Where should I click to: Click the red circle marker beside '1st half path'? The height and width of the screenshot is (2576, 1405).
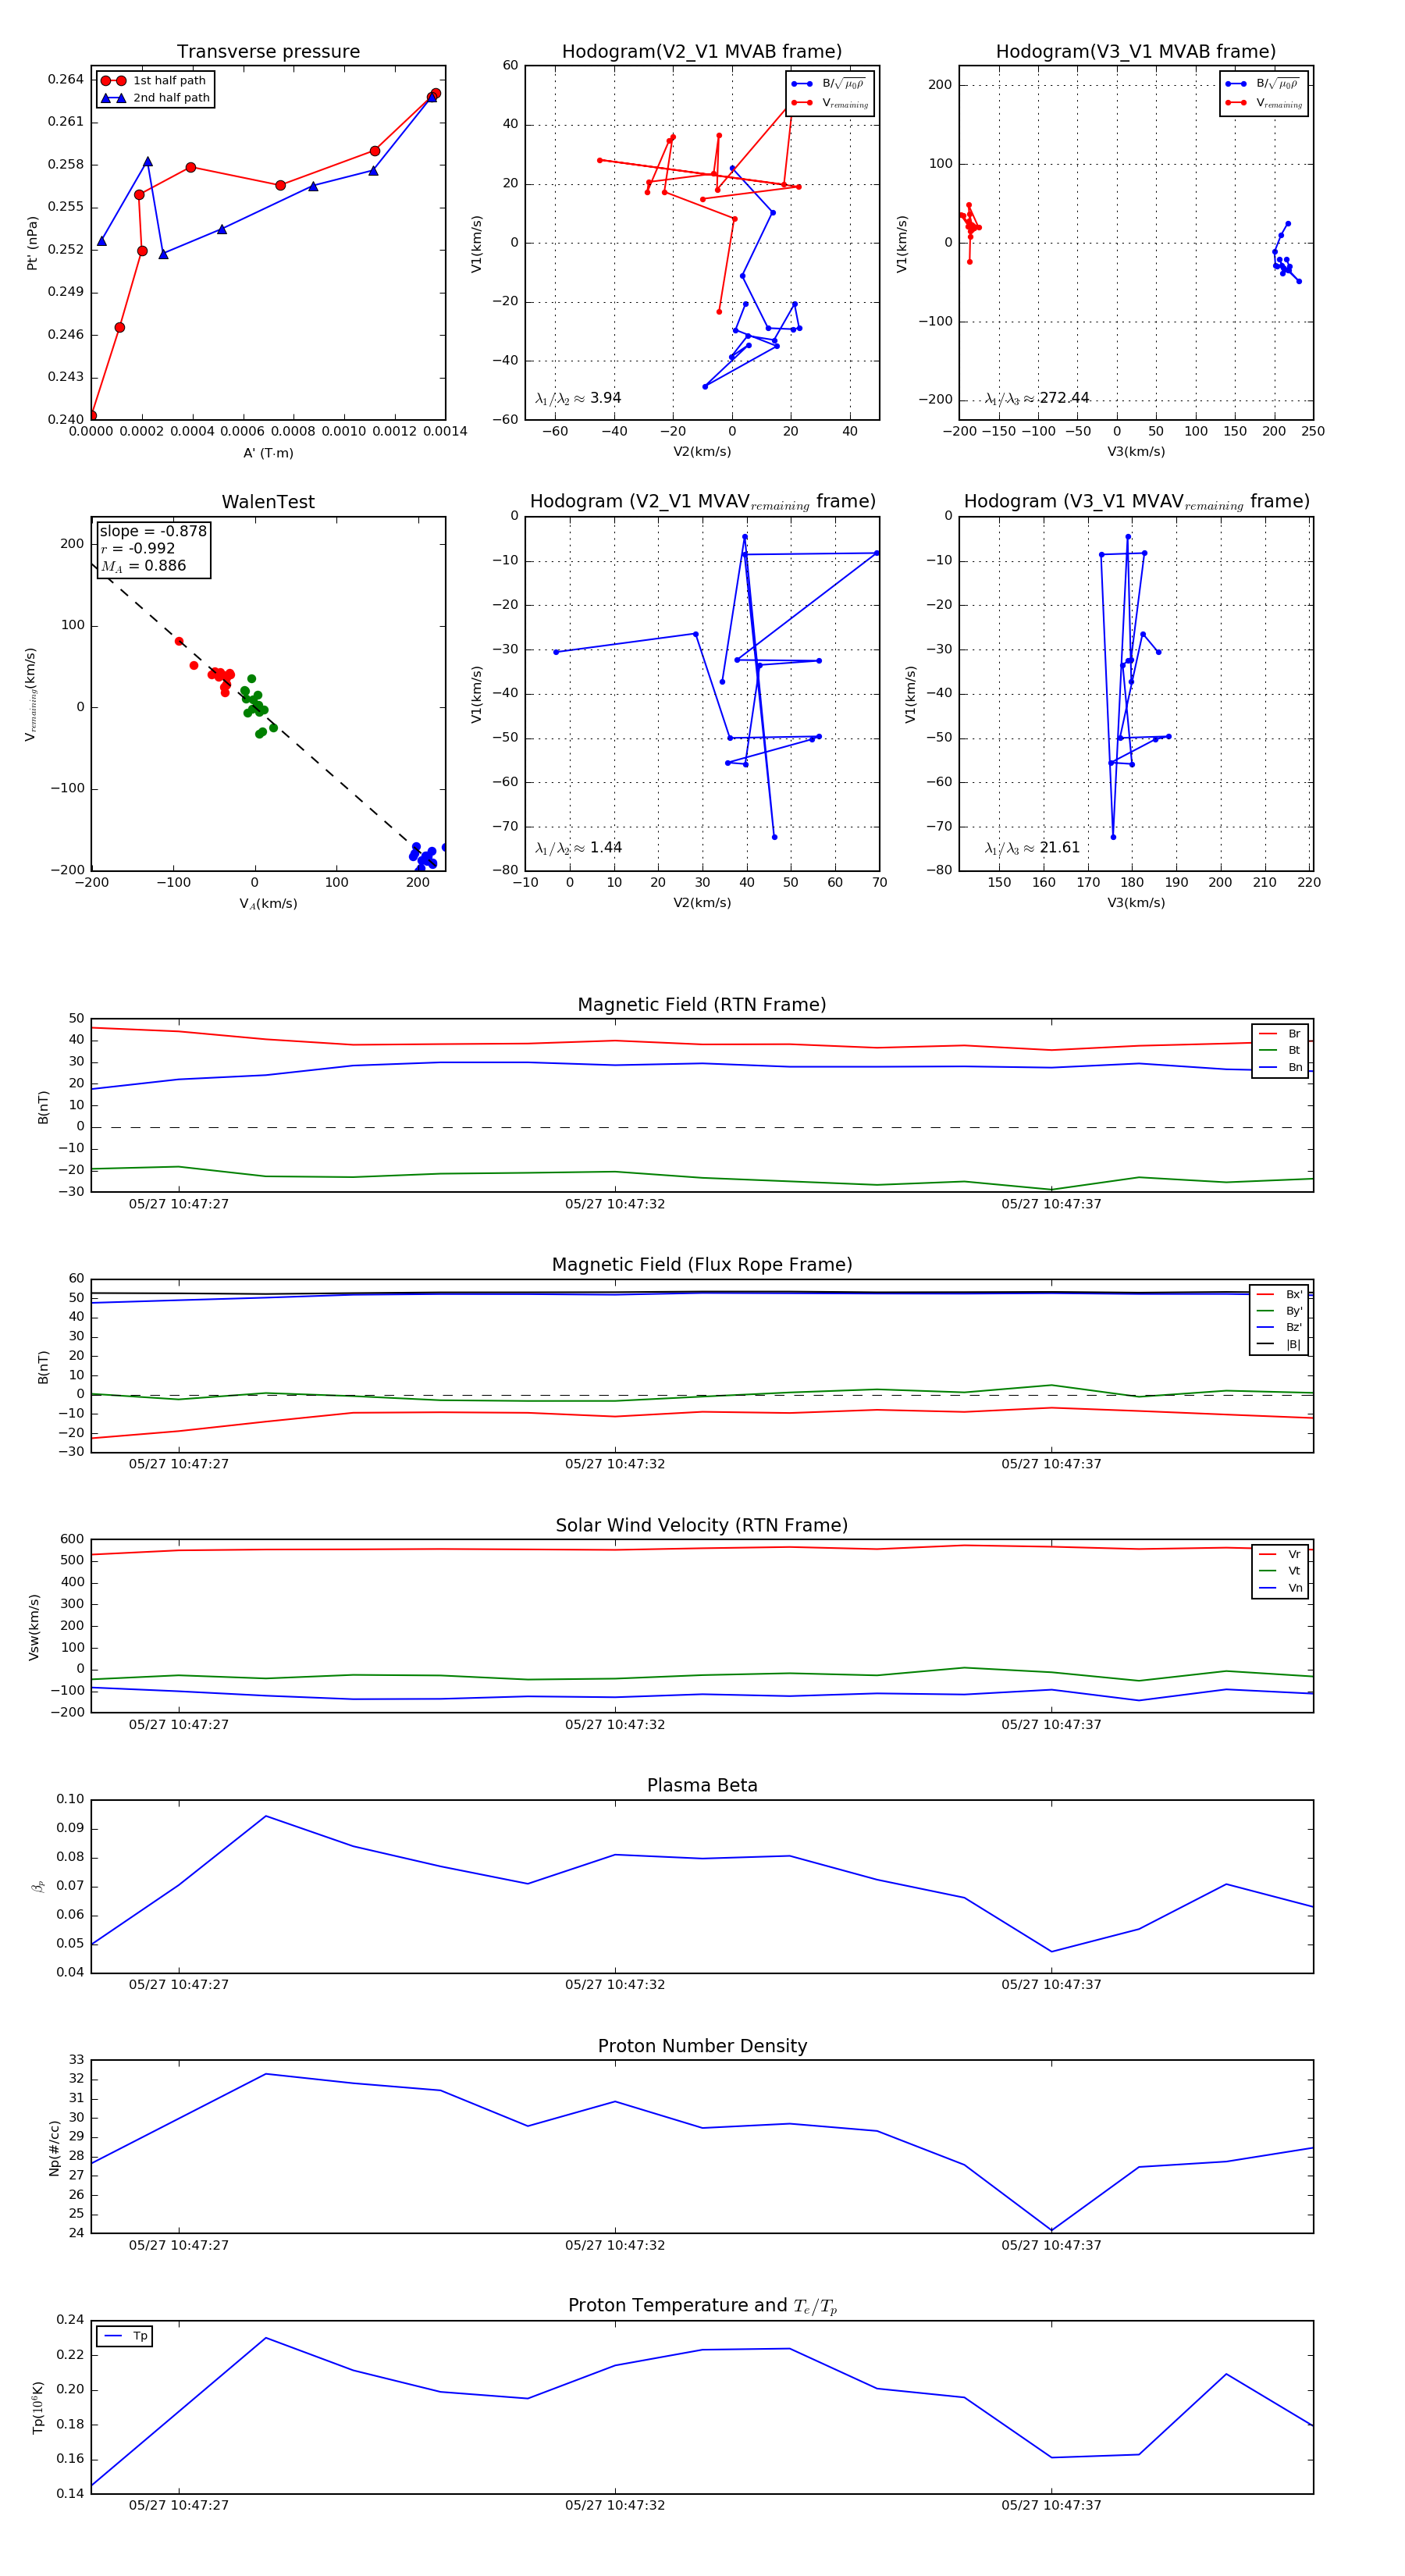coord(113,81)
